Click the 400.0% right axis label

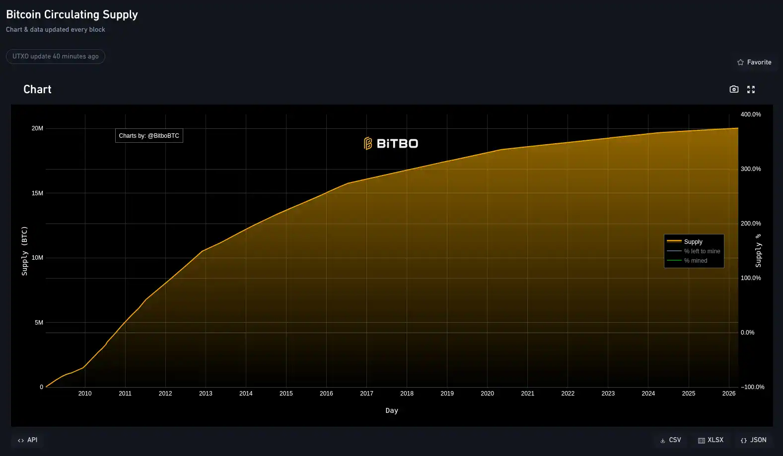point(751,114)
